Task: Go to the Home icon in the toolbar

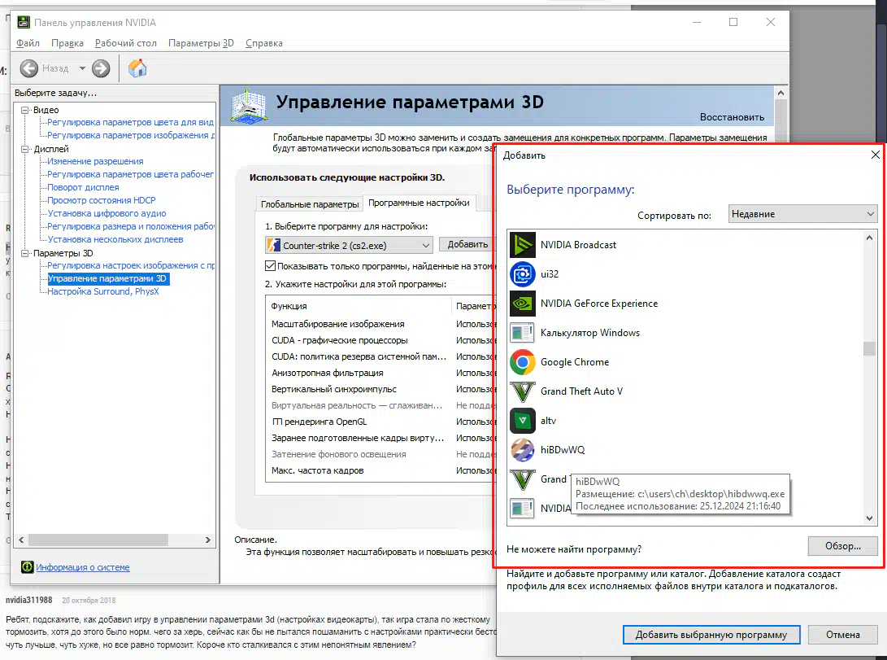Action: [137, 68]
